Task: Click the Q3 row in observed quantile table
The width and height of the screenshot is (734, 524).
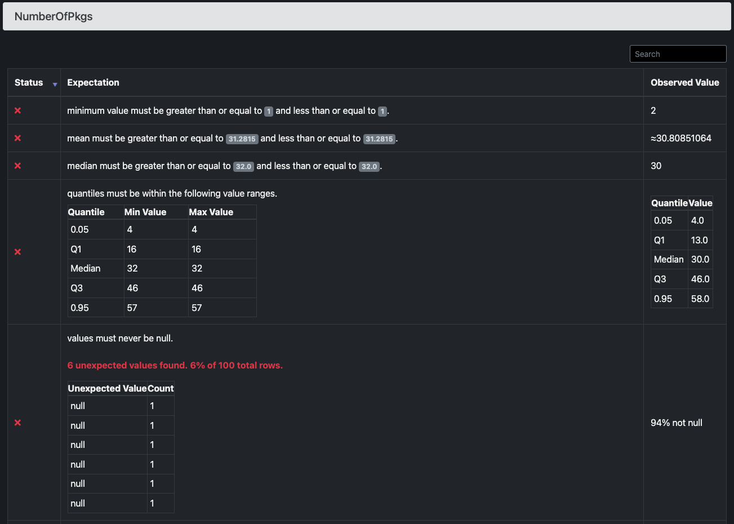Action: (682, 279)
